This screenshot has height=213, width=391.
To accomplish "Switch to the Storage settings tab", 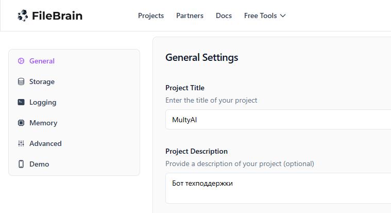I will click(x=74, y=81).
